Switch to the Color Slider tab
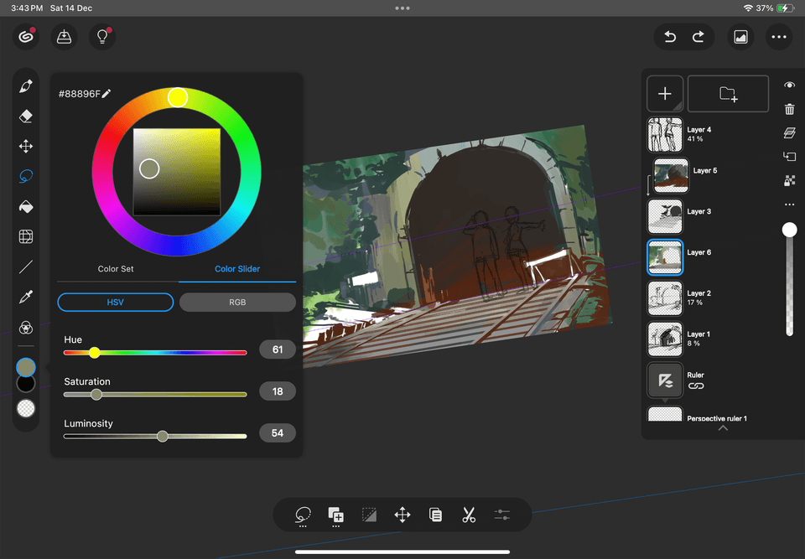This screenshot has height=559, width=805. click(237, 269)
